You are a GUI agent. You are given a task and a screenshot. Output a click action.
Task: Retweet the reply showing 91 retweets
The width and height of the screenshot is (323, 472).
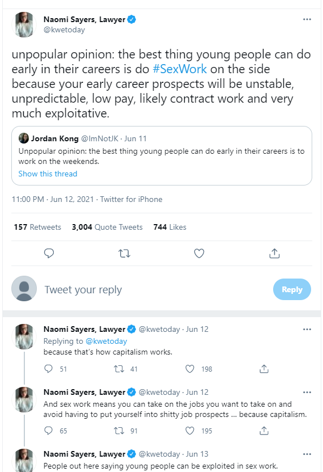(119, 431)
